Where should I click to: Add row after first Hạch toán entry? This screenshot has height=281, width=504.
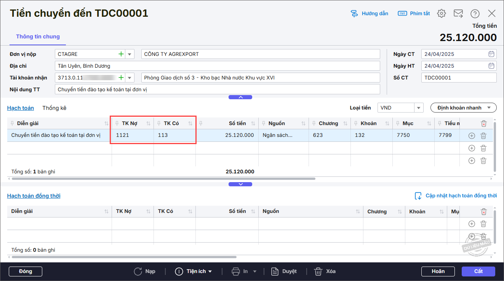click(x=472, y=136)
